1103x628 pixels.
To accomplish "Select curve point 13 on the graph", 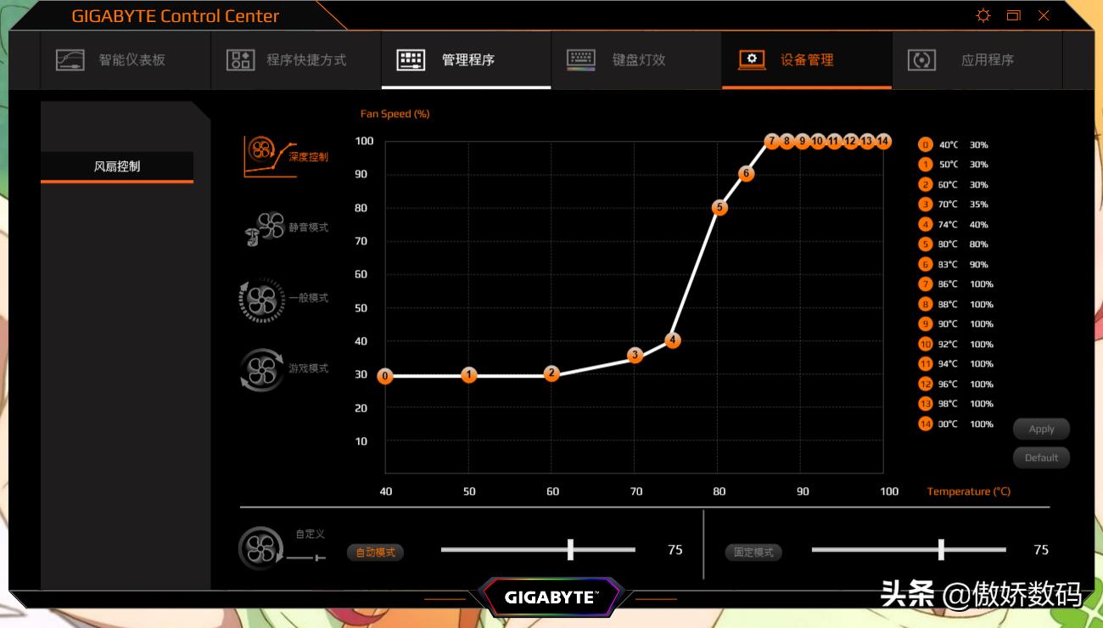I will pos(866,141).
